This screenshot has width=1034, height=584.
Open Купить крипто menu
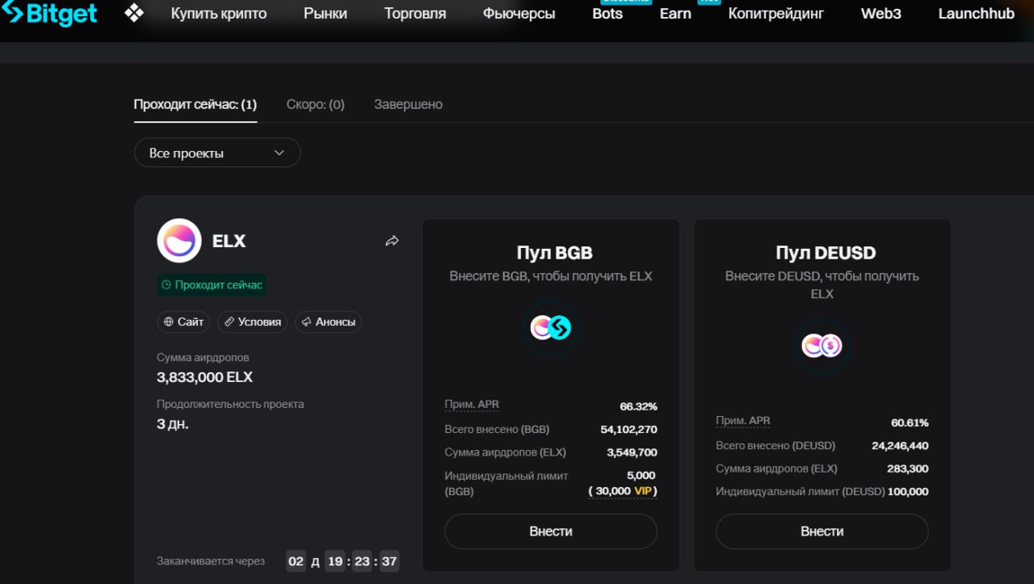point(219,14)
